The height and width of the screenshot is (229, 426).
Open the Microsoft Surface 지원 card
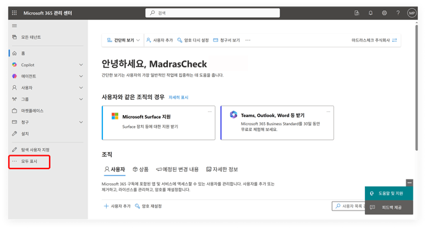coord(158,123)
